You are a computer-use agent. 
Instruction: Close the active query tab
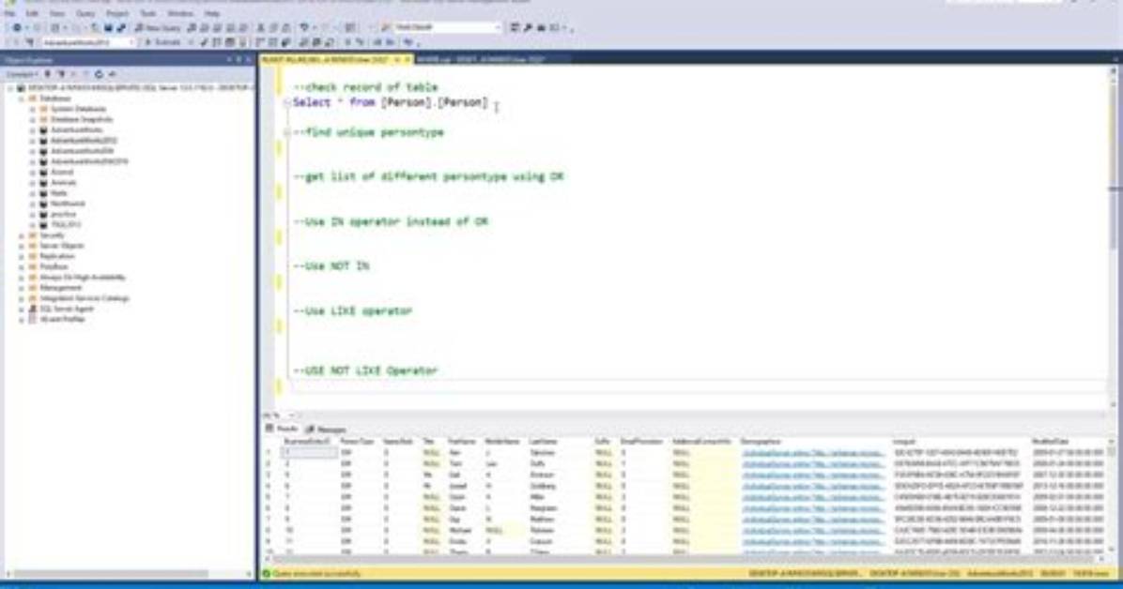[x=407, y=59]
